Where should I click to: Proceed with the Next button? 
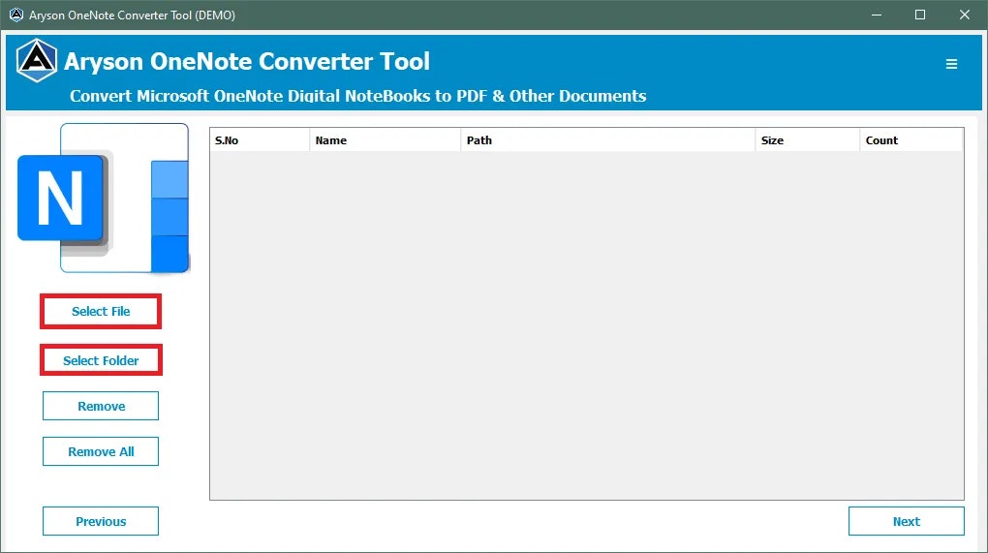tap(906, 521)
